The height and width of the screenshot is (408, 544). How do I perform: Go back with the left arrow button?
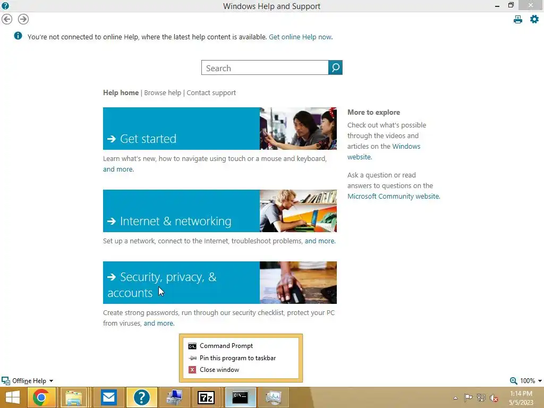[x=7, y=19]
